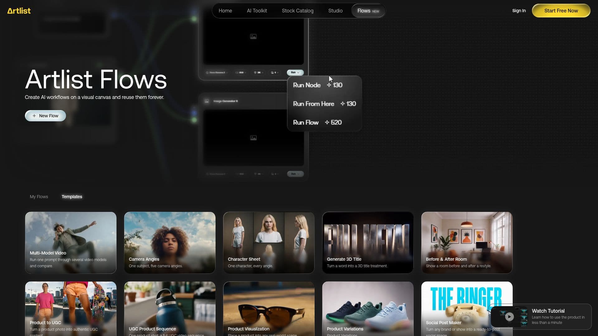Click Sign In link

(x=519, y=11)
